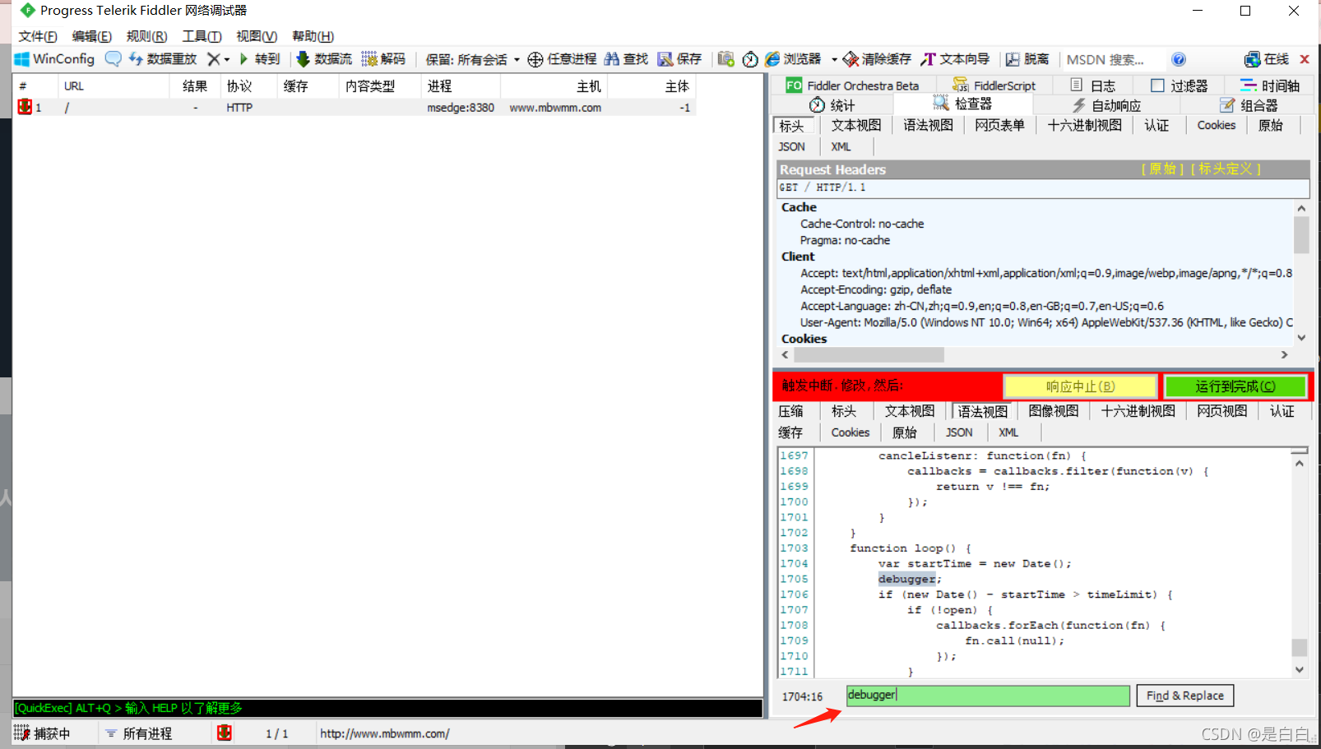Click the Find & Replace button
This screenshot has width=1321, height=749.
click(x=1184, y=696)
